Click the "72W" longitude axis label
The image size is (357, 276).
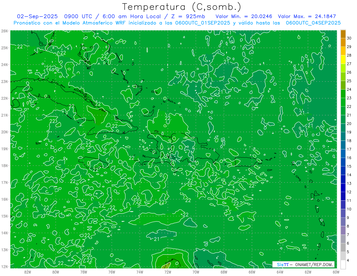pos(168,272)
